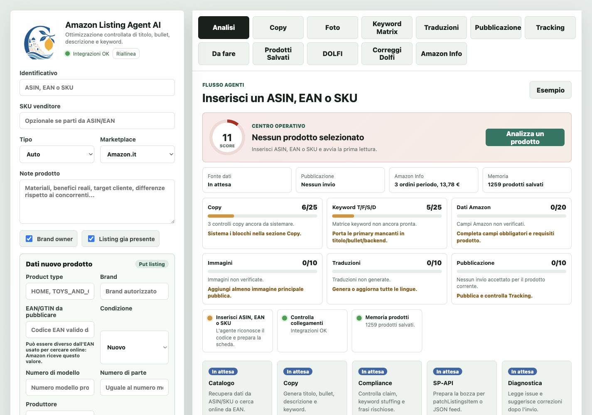Open the Copy tab
Screen dimensions: 592x415
[x=278, y=27]
